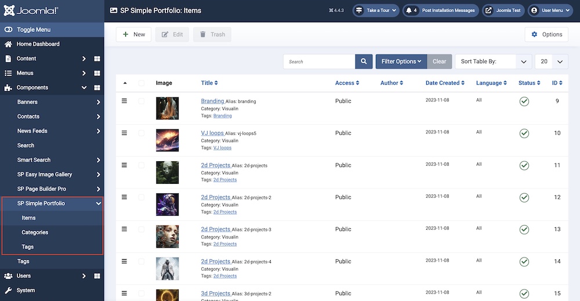Click the New button

133,34
